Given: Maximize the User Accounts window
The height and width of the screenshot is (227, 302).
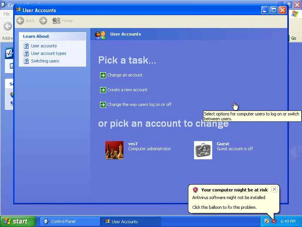Looking at the screenshot, I should (274, 10).
